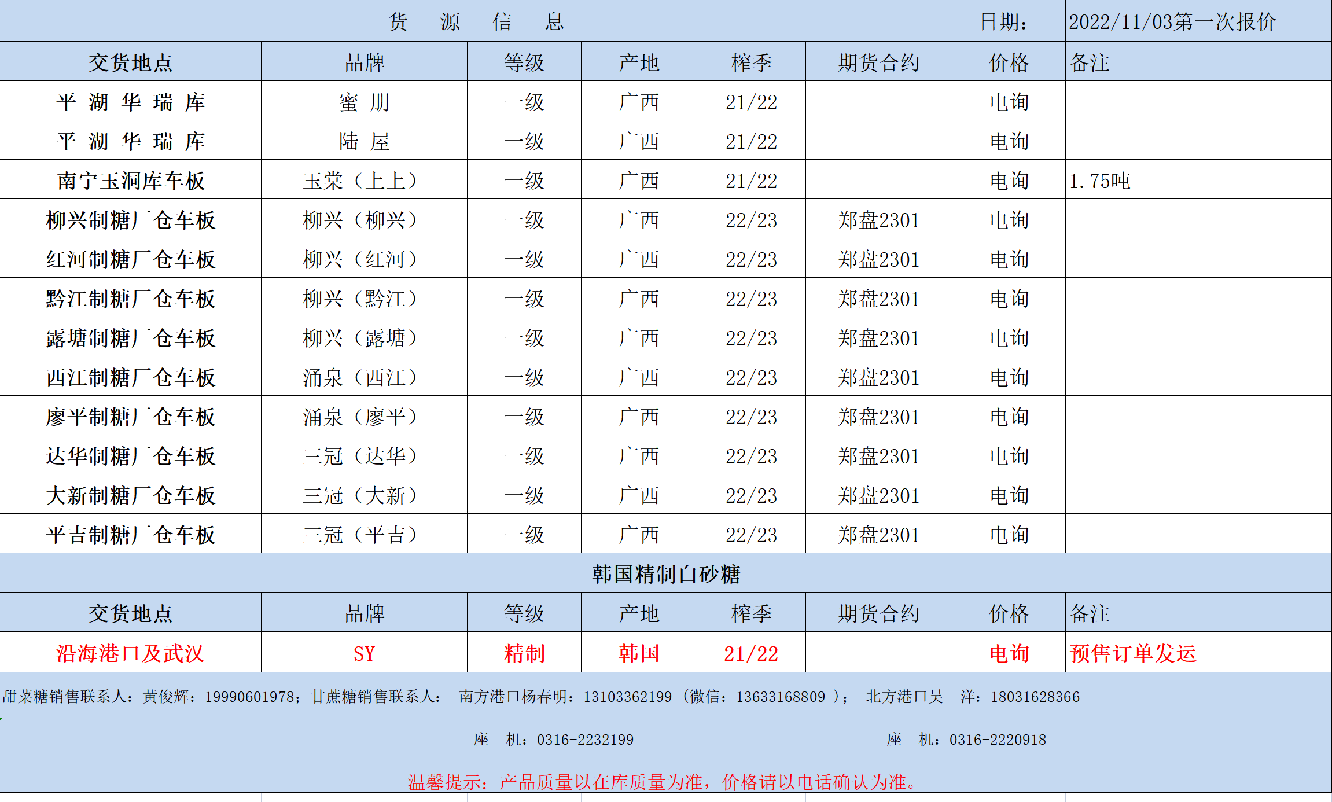Click the 三冠（达华） brand cell
Viewport: 1332px width, 802px height.
(360, 457)
